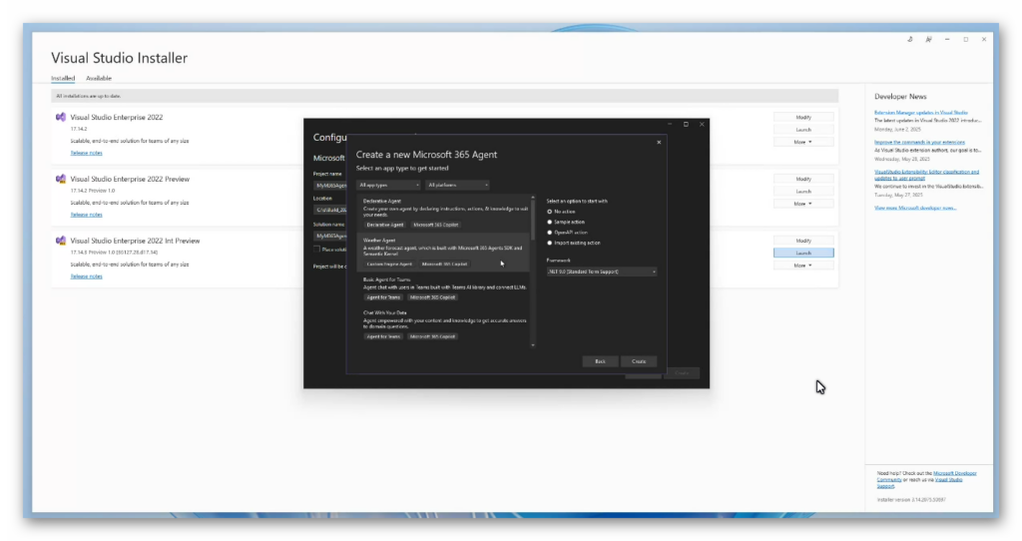
Task: Click the Visual Studio Enterprise 2022 Preview logo icon
Action: tap(61, 179)
